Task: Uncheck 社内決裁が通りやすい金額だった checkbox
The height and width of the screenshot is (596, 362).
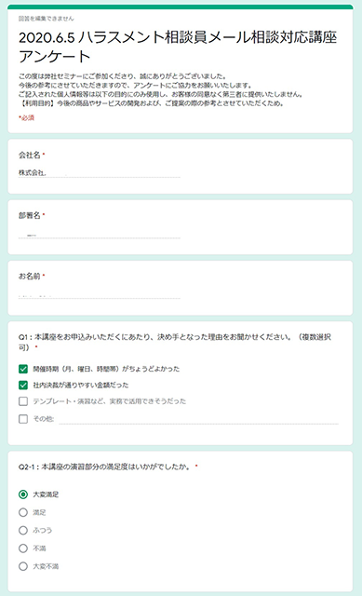Action: point(23,385)
